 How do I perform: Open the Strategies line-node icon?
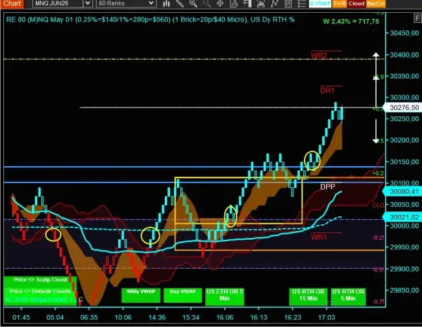pos(275,3)
